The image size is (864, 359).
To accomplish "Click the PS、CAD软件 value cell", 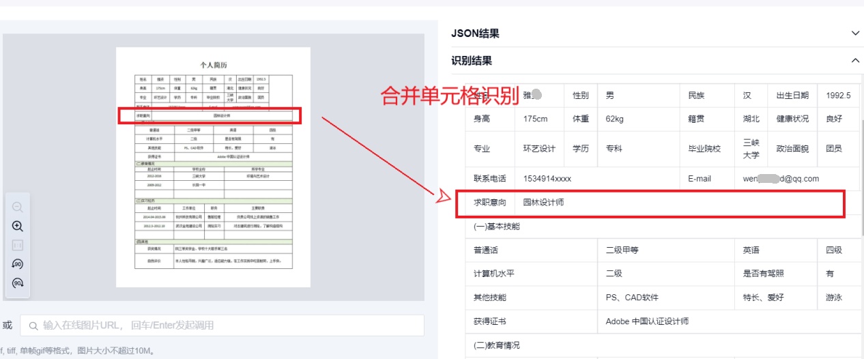I will pos(666,298).
